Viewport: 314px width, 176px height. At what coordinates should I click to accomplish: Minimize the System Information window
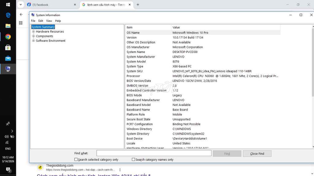291,15
